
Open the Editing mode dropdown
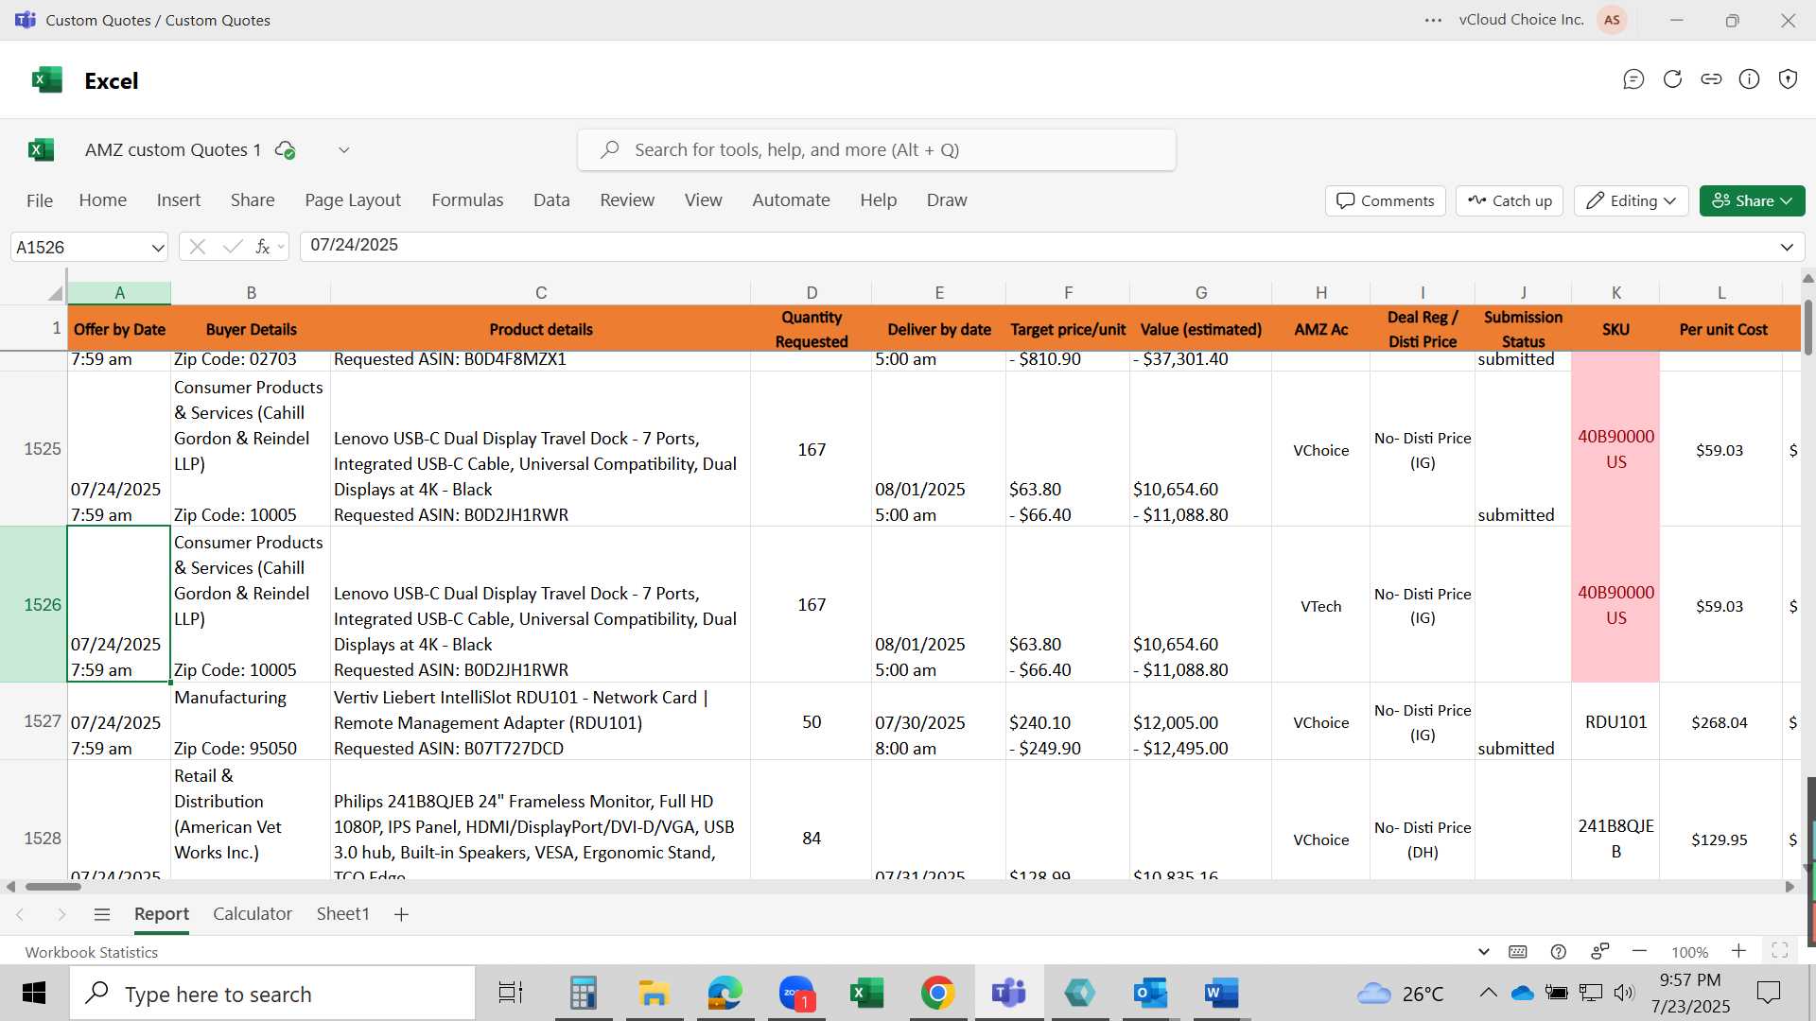[x=1632, y=200]
